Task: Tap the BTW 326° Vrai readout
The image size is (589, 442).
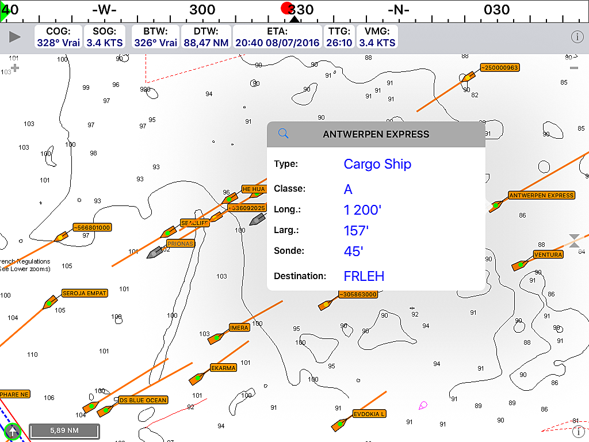Action: click(x=155, y=37)
